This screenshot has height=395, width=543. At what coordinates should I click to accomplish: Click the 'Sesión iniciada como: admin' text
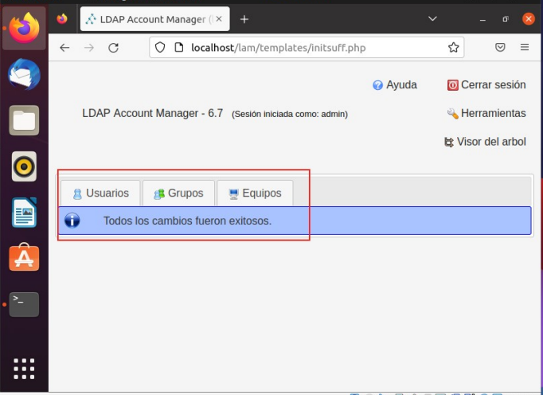tap(290, 114)
